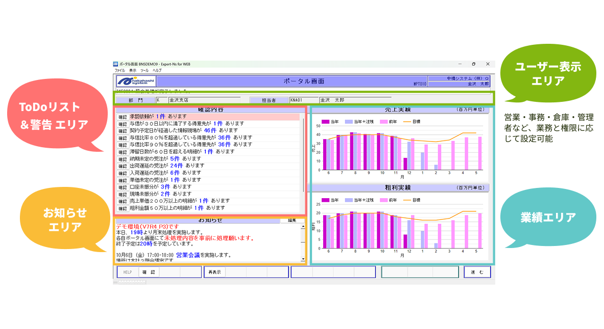
Task: Click the app icon in the title bar
Action: [115, 64]
